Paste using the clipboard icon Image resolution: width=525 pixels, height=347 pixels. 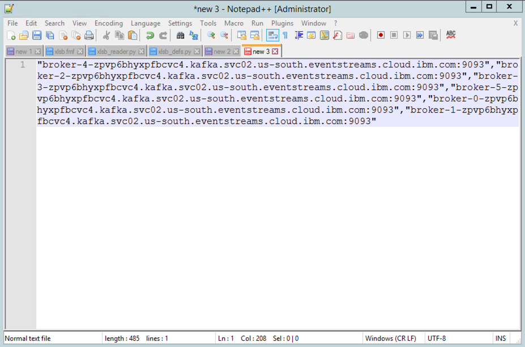click(x=133, y=35)
